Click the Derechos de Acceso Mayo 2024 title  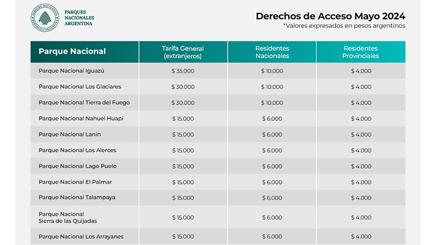coord(331,16)
